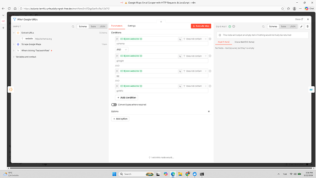
Task: Click the schema value input field
Action: 162,44
